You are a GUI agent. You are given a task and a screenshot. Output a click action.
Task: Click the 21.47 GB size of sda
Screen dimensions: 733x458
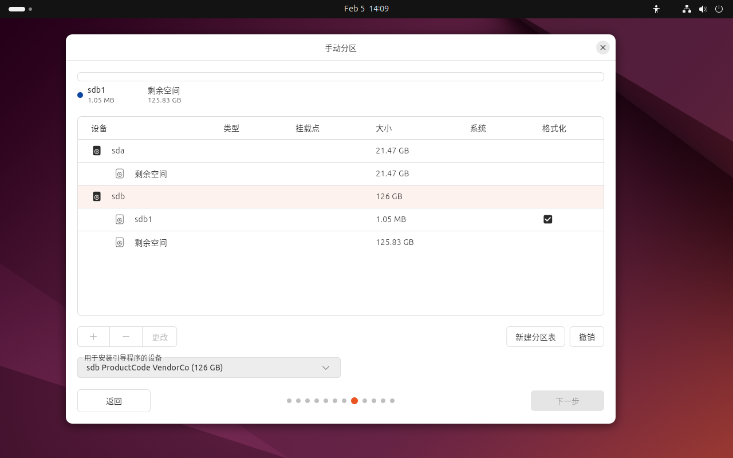click(392, 151)
